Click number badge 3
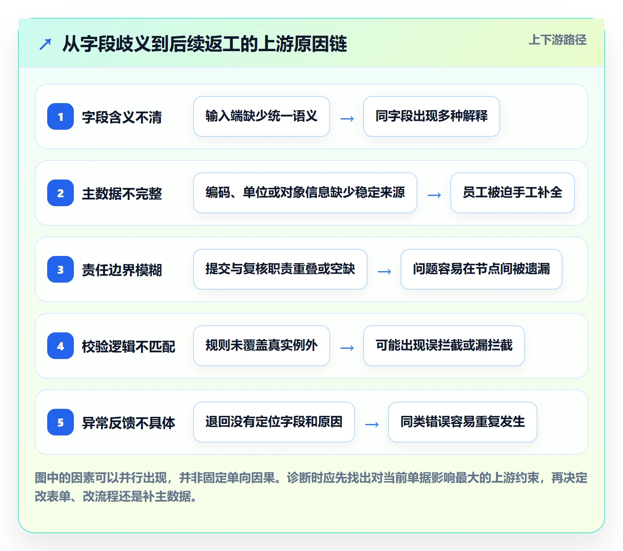Screen dimensions: 623x551 (61, 269)
